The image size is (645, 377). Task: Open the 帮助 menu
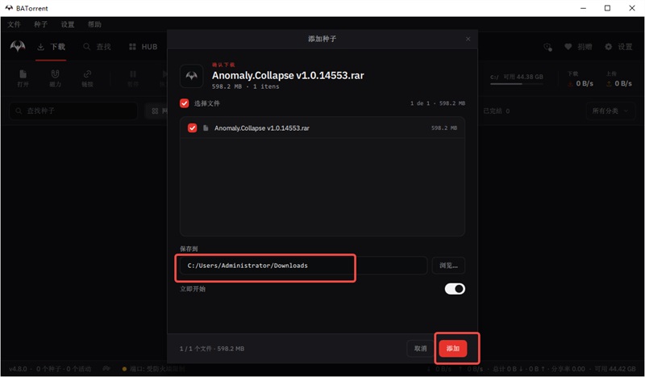(x=94, y=24)
